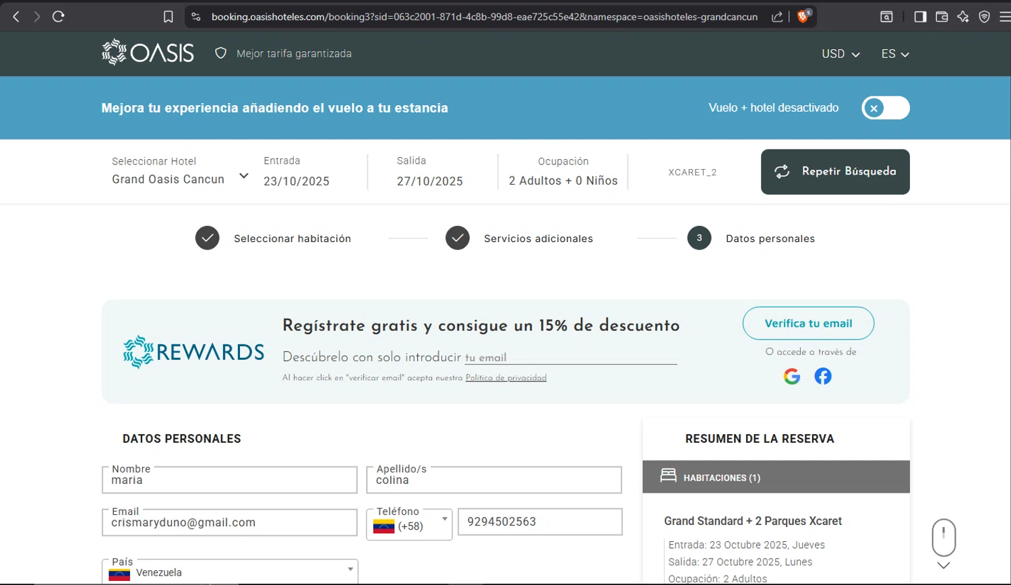This screenshot has width=1011, height=585.
Task: Click the Vuelo + hotel desactivado label
Action: click(x=774, y=108)
